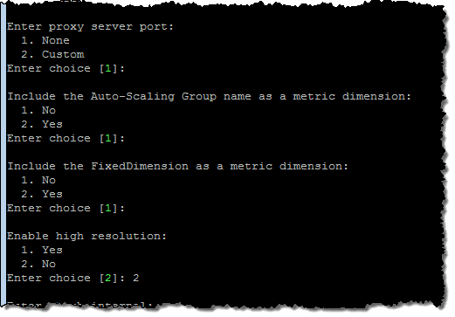Click the 'Enter proxy server port:' prompt line

coord(90,27)
